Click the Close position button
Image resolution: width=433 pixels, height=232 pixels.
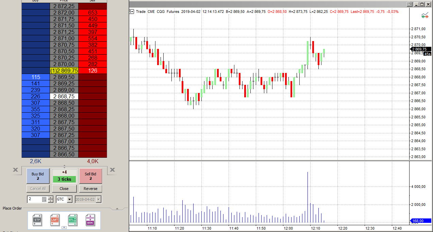pyautogui.click(x=64, y=189)
